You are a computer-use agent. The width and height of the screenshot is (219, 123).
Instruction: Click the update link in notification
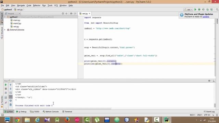coord(206,17)
